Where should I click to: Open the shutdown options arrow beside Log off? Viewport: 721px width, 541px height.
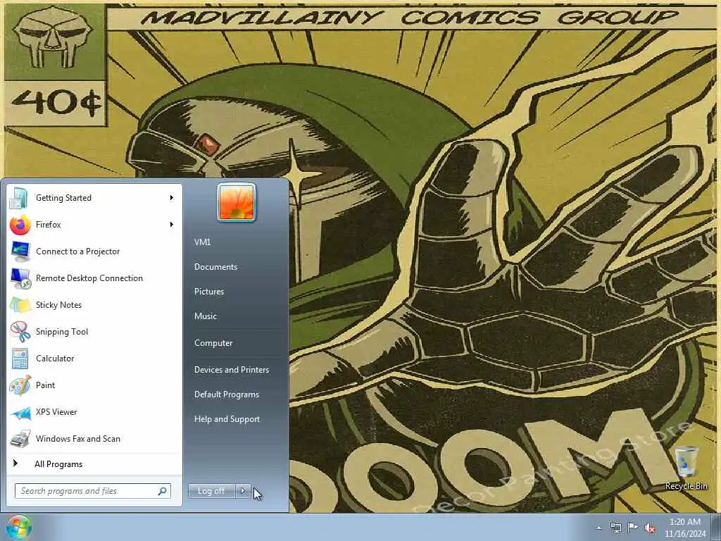click(242, 491)
